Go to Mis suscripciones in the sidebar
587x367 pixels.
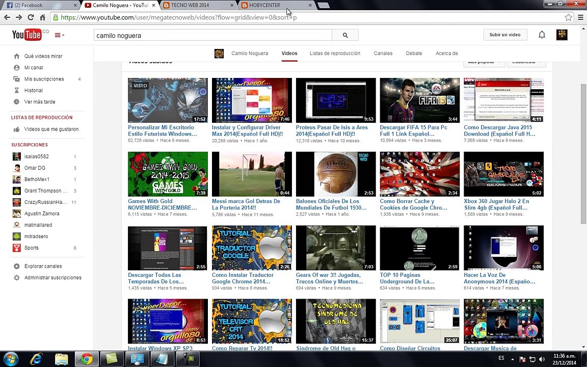(44, 79)
